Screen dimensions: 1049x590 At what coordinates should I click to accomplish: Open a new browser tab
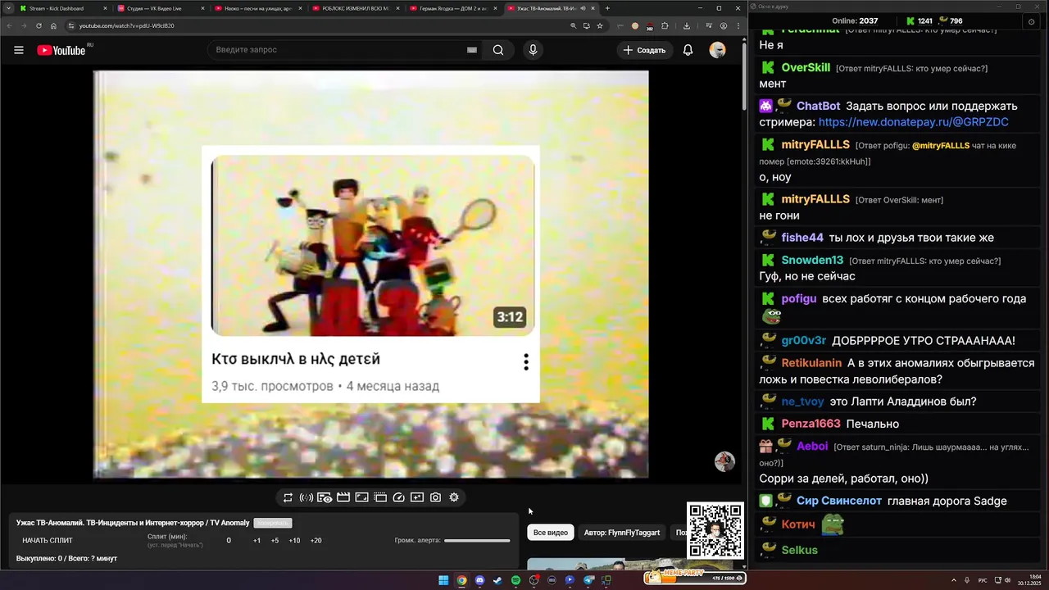click(607, 8)
